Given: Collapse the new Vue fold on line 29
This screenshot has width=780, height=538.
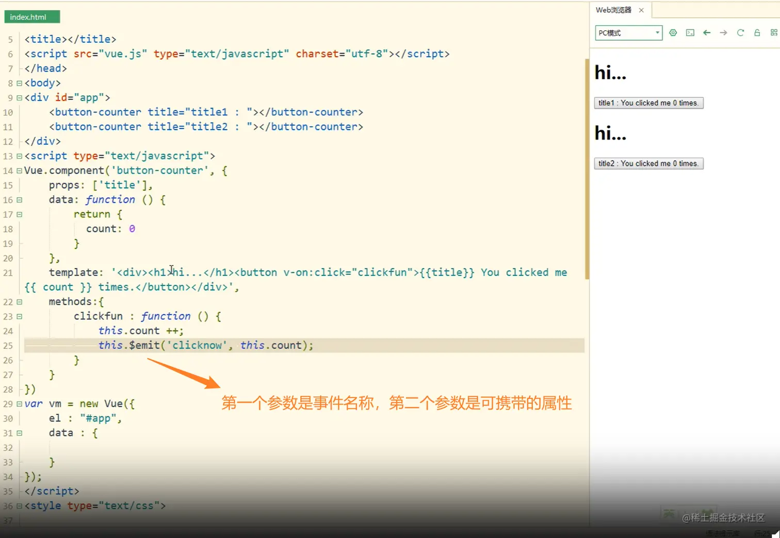Looking at the screenshot, I should 19,404.
